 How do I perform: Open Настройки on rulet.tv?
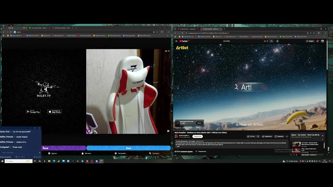120,153
